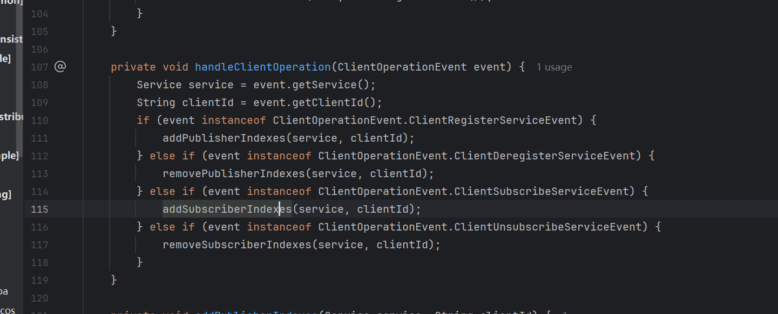778x314 pixels.
Task: Click ClientUnsubscribeServiceEvent class reference
Action: pyautogui.click(x=551, y=227)
